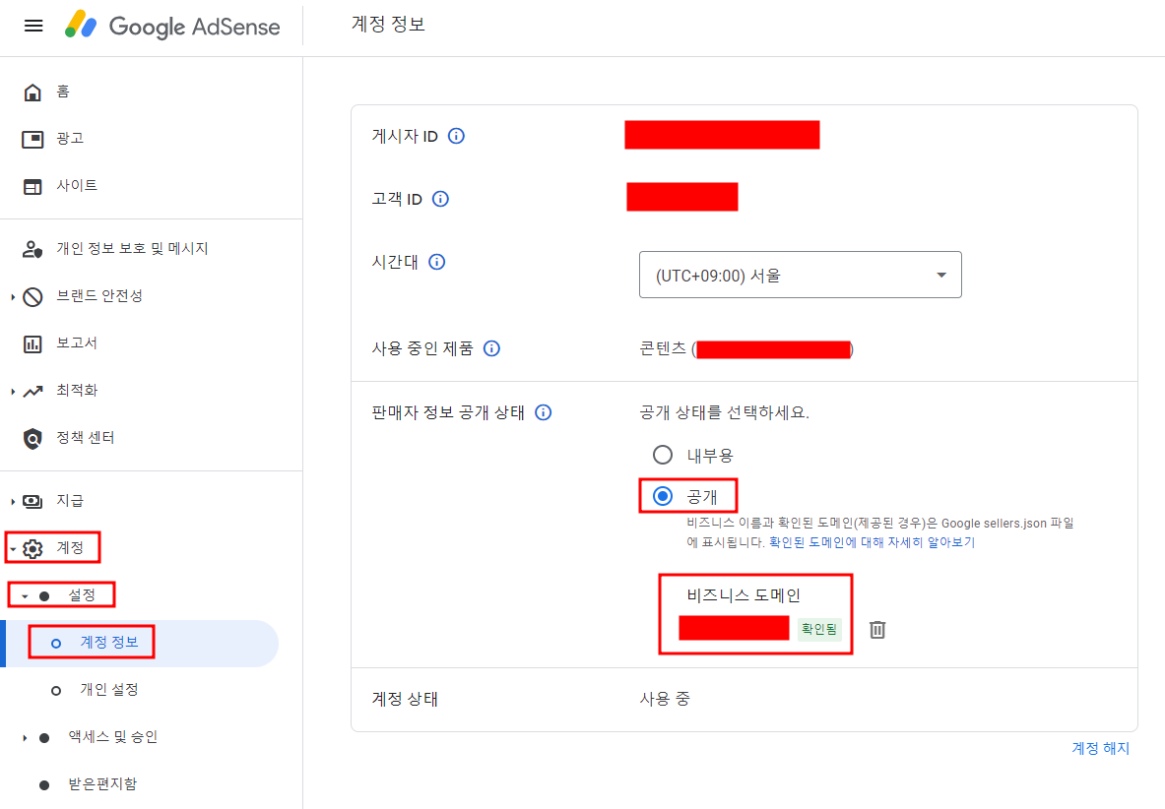Click the info icon next to 판매자 정보 공개 상태

(x=543, y=412)
